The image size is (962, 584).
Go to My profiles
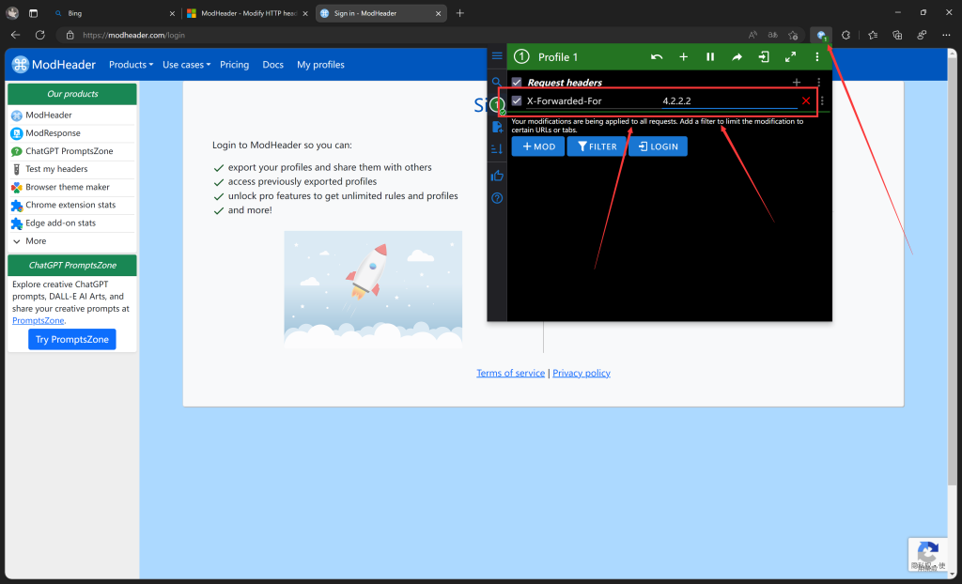(x=321, y=65)
